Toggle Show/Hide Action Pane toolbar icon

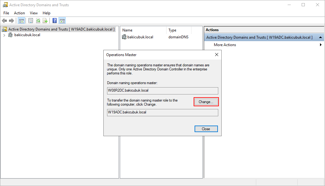pyautogui.click(x=62, y=21)
